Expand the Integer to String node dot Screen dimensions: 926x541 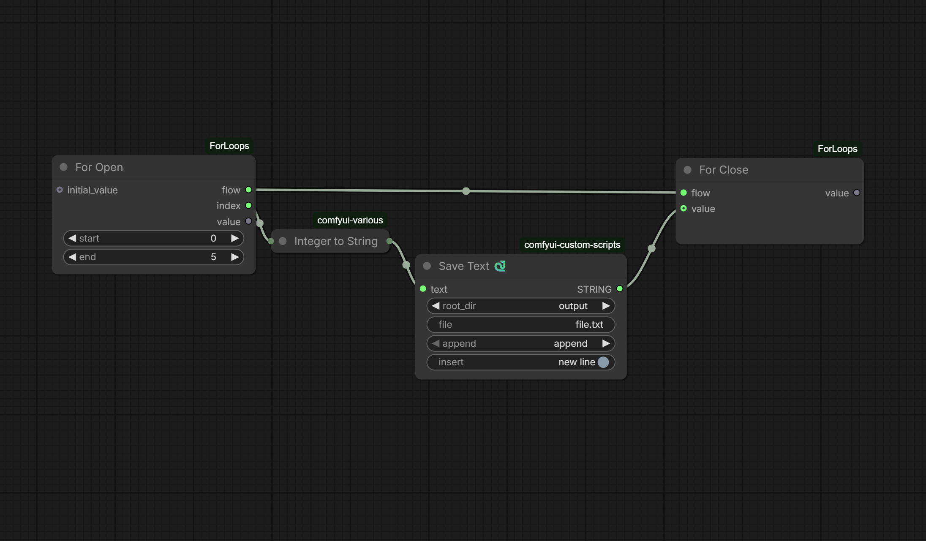coord(283,241)
